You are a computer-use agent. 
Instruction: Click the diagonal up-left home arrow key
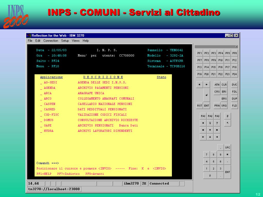(x=228, y=123)
